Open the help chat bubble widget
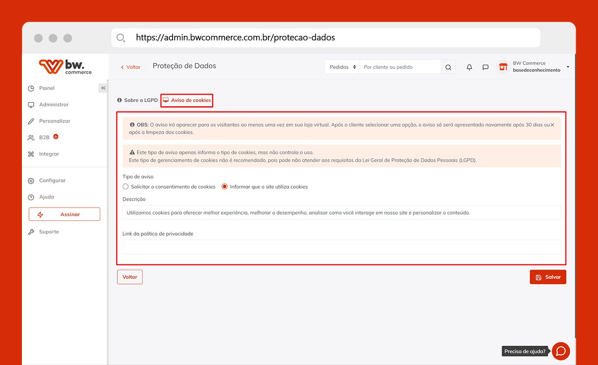 [560, 351]
